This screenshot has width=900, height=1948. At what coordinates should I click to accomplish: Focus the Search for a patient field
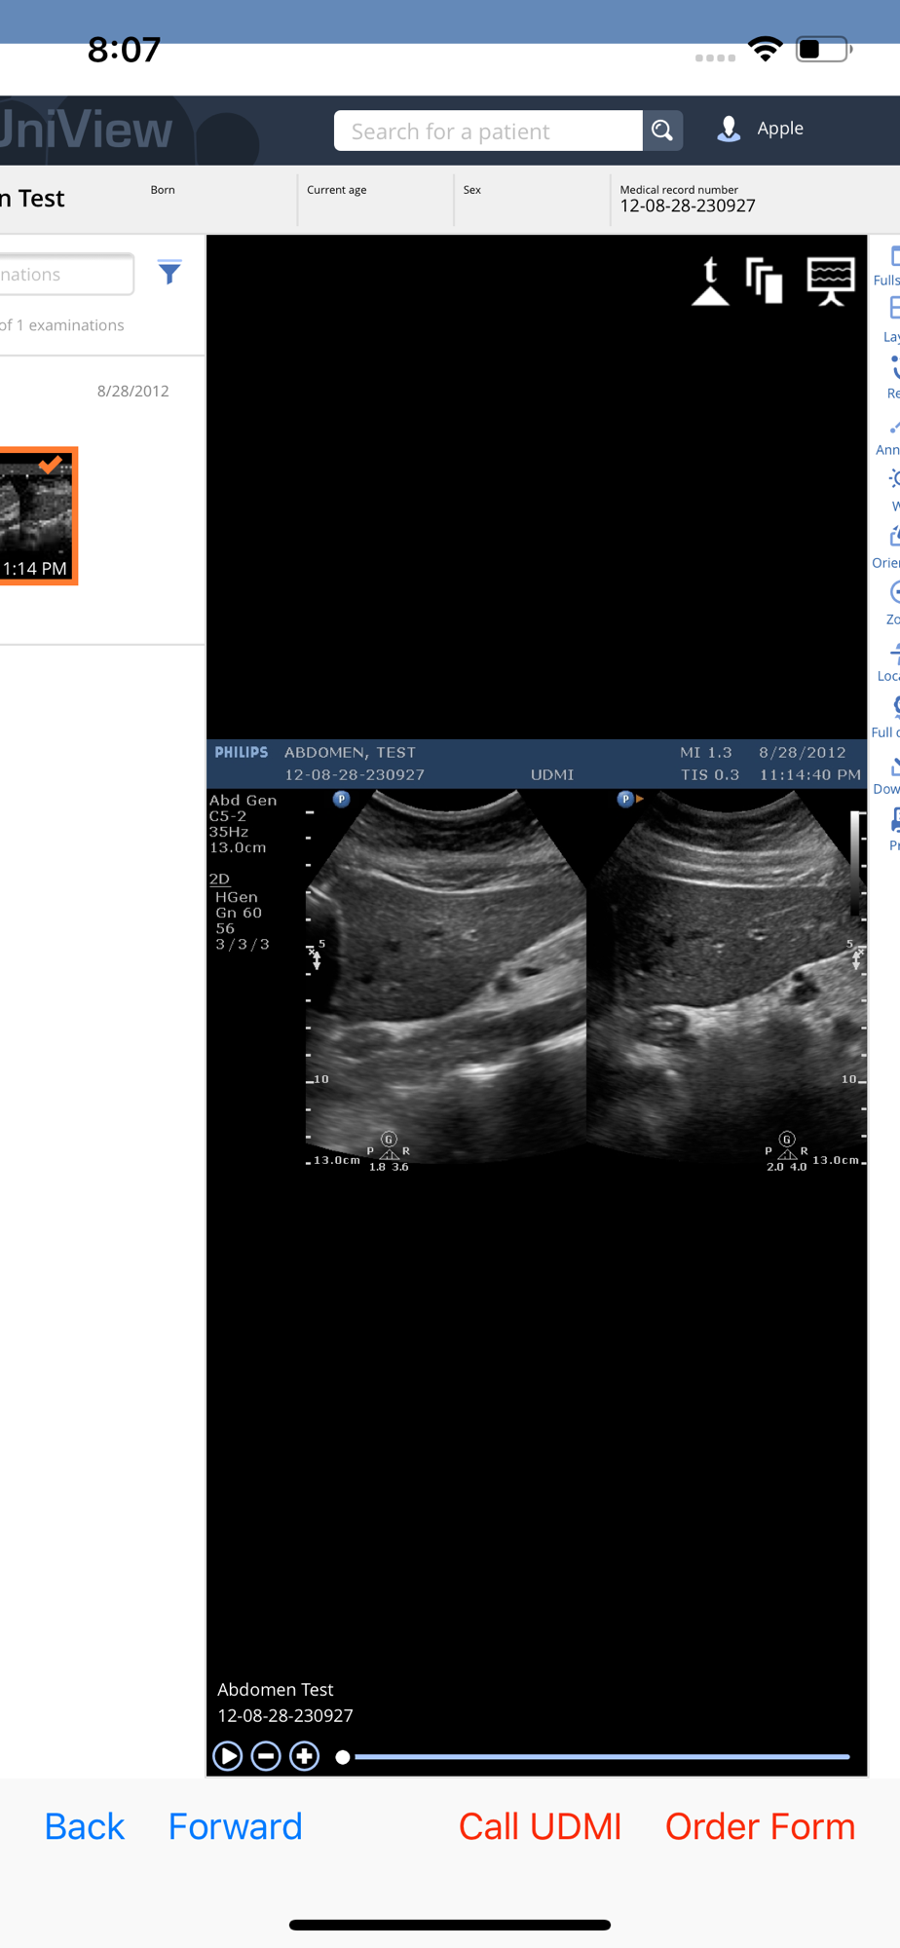click(x=488, y=131)
